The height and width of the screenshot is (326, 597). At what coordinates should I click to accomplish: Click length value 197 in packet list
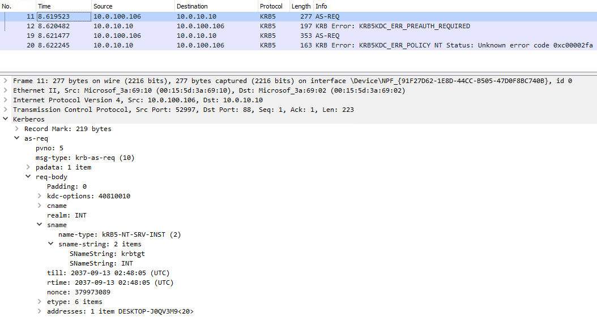click(306, 26)
